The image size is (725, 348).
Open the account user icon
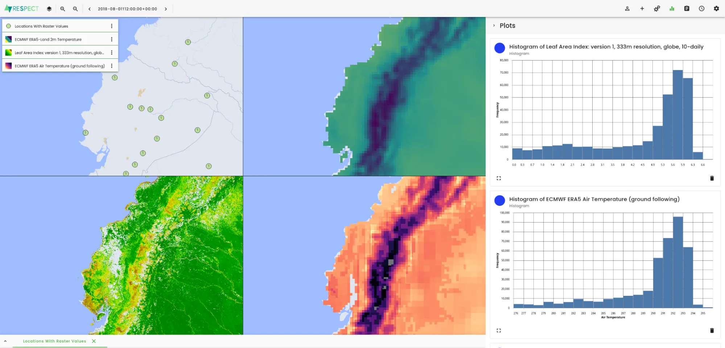click(627, 9)
